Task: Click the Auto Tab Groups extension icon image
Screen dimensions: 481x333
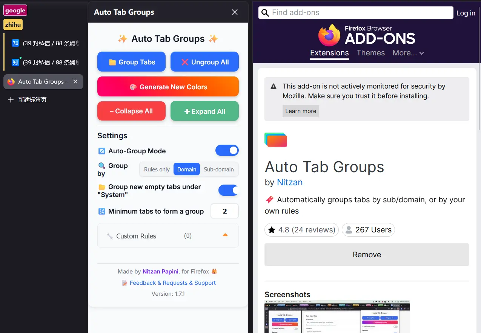Action: [x=276, y=139]
